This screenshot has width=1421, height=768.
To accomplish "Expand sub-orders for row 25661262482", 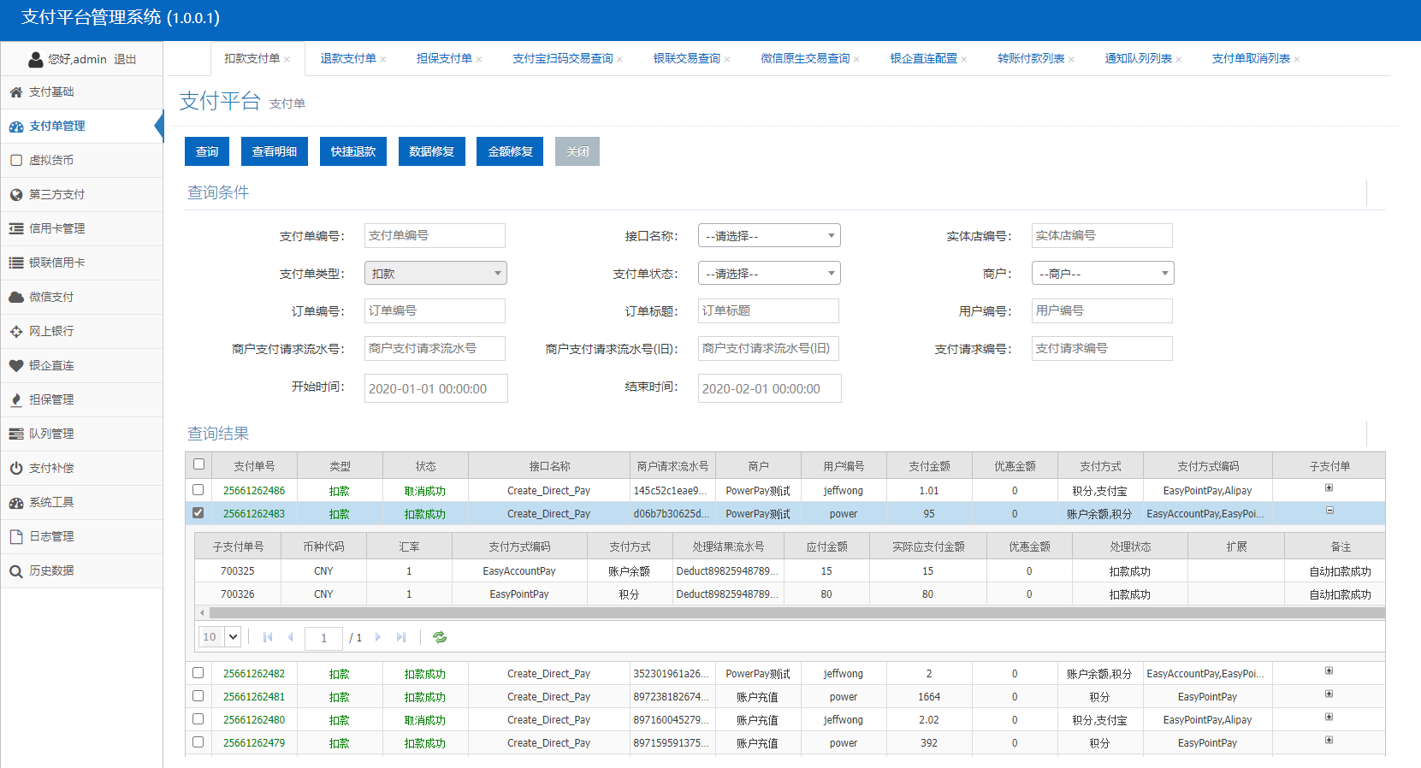I will point(1329,671).
